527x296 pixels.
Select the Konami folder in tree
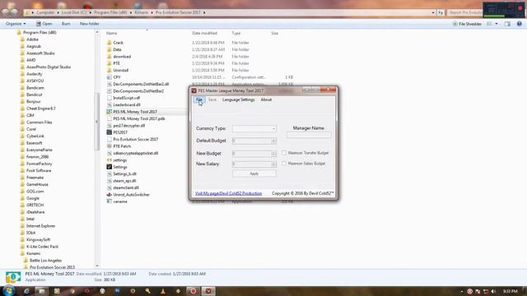click(33, 253)
